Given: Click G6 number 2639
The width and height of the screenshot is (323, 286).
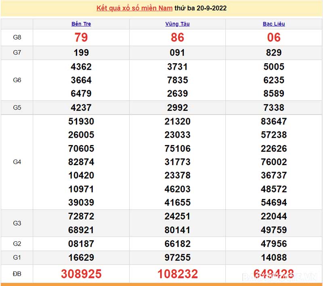Looking at the screenshot, I should pos(177,93).
